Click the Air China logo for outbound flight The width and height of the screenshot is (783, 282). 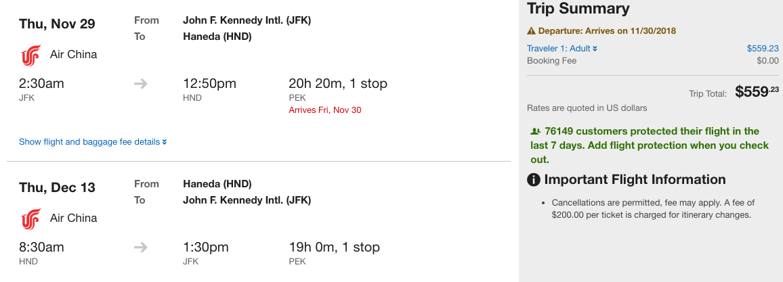tap(31, 55)
